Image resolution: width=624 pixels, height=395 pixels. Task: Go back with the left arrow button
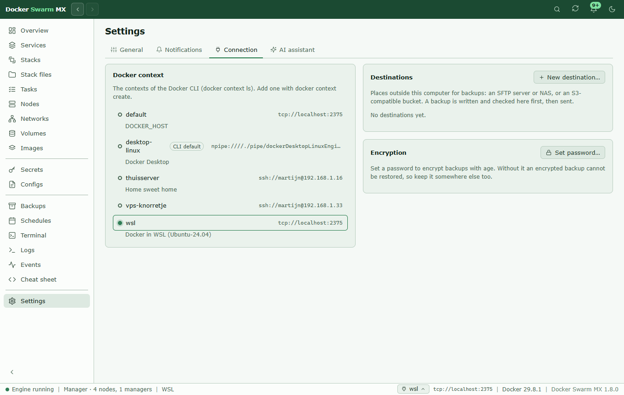click(x=78, y=9)
